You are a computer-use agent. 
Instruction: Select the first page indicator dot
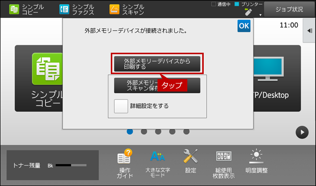pyautogui.click(x=130, y=131)
